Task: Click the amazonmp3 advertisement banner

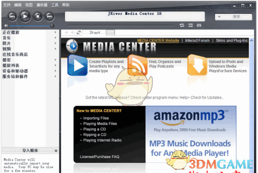Action: tap(191, 134)
